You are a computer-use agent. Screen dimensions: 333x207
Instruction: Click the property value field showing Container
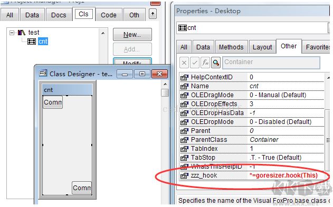(x=271, y=63)
